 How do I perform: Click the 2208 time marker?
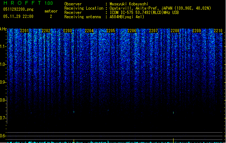[175, 31]
